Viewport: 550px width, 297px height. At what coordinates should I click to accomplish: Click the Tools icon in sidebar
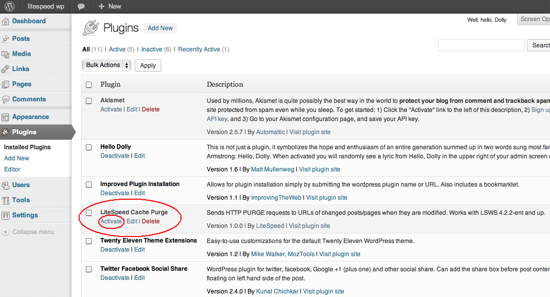[x=5, y=200]
